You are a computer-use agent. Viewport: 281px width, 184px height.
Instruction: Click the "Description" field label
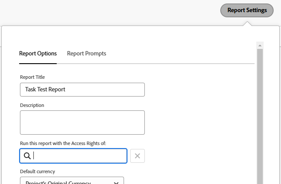[32, 105]
